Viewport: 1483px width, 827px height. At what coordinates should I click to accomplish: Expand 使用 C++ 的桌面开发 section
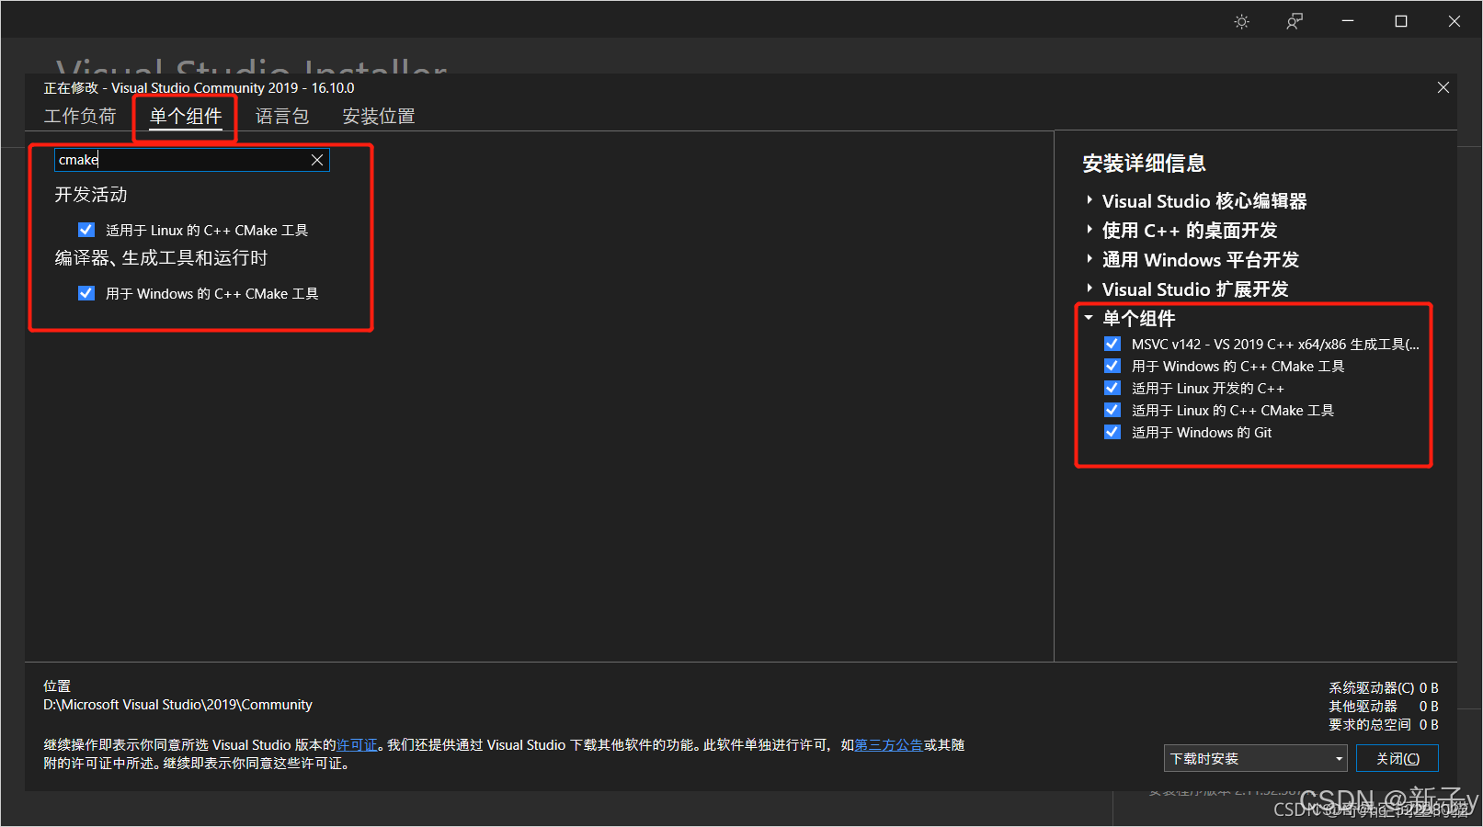pos(1089,230)
